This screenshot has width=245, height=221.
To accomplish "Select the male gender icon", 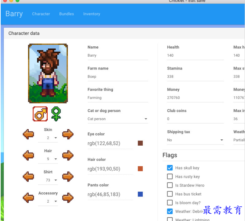I will point(40,114).
